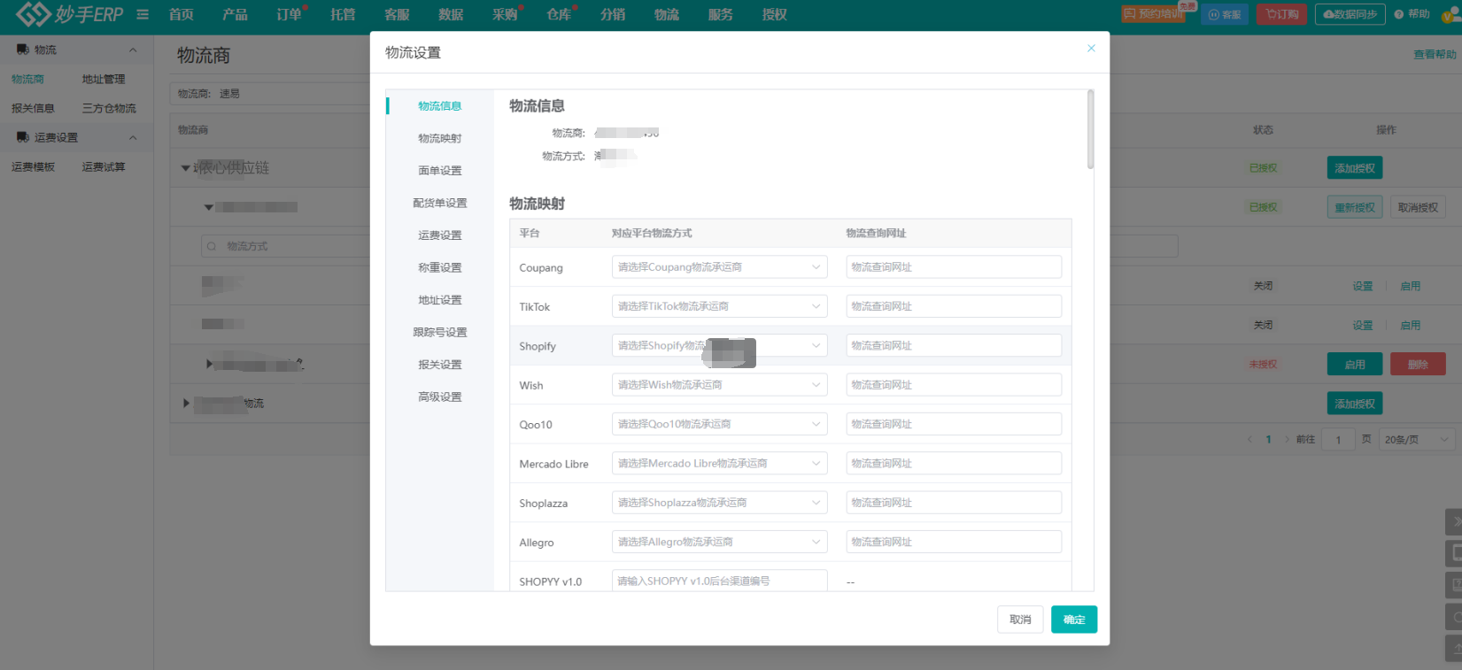The width and height of the screenshot is (1462, 670).
Task: Click 取消 button in dialog
Action: pos(1020,620)
